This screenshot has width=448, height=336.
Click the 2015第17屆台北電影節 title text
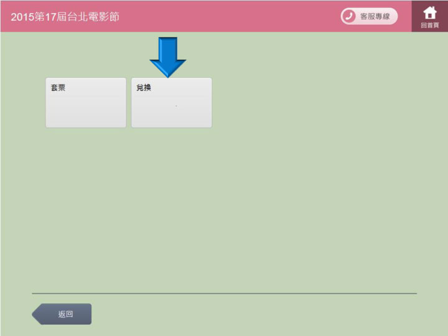tap(65, 16)
